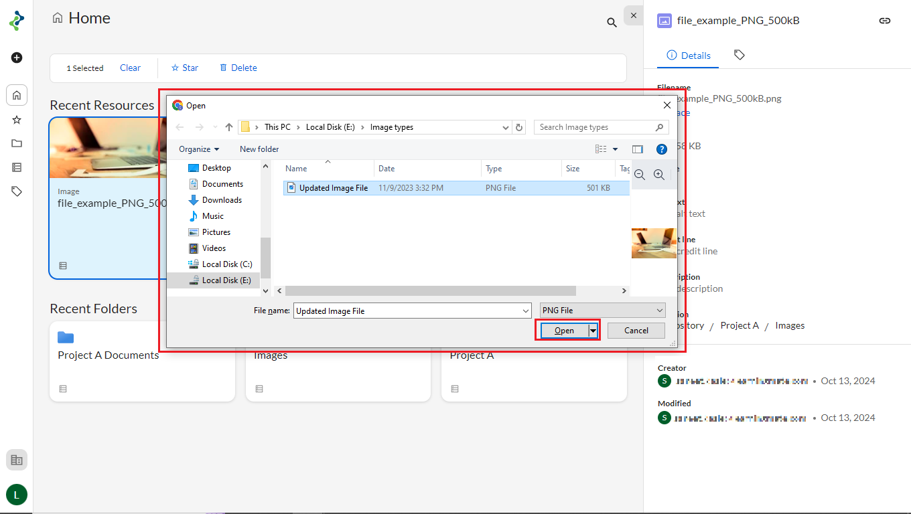Toggle the preview pane in file dialog
Screen dimensions: 911x514
click(x=638, y=149)
